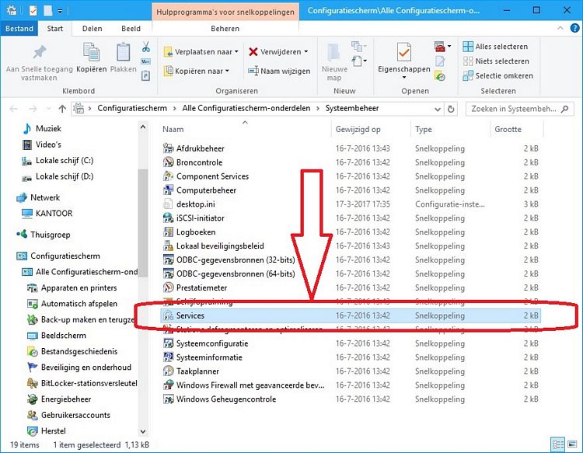Select Energiebeheer in sidebar
Image resolution: width=583 pixels, height=453 pixels.
[66, 399]
